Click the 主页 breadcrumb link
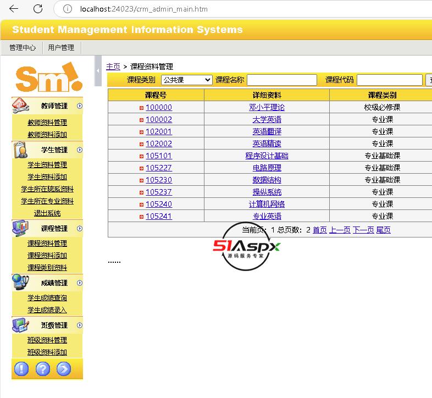432x398 pixels. pos(113,67)
